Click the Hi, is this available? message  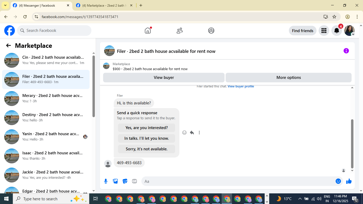134,103
